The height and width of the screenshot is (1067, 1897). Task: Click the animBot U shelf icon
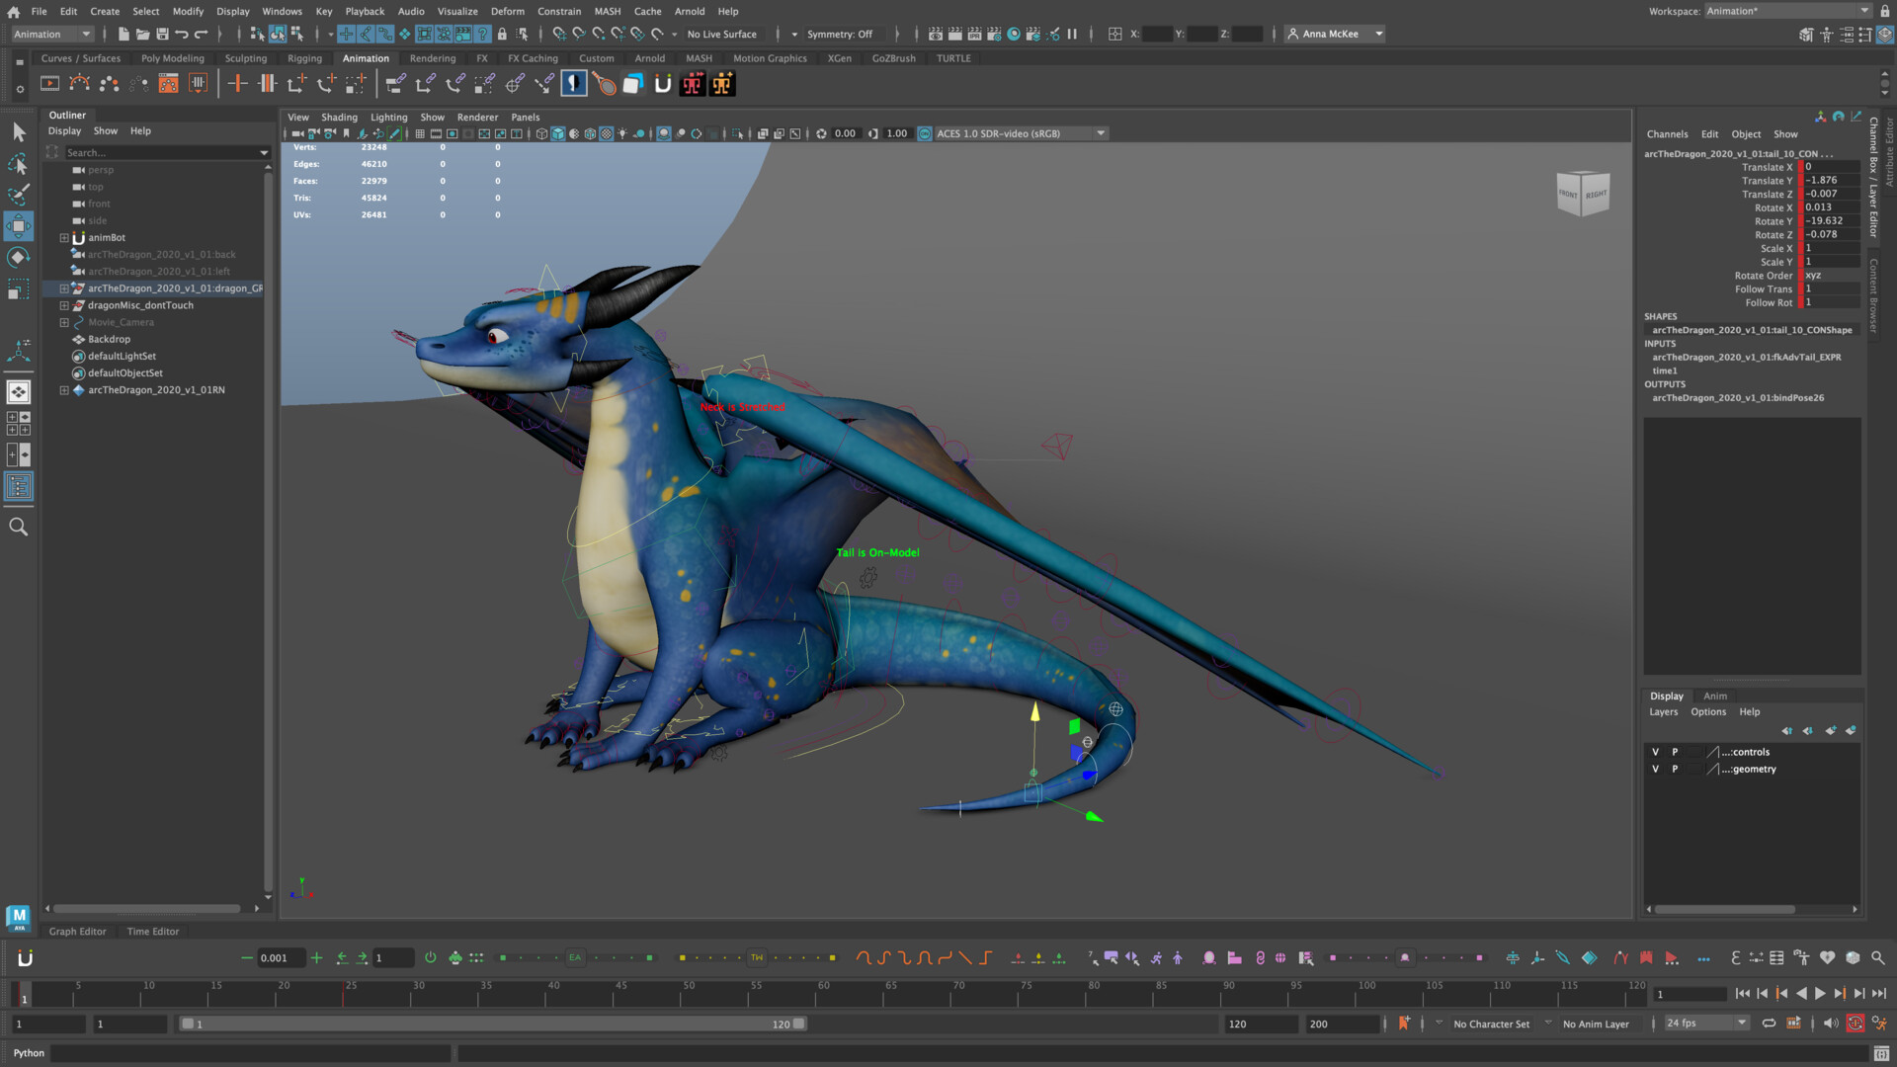pyautogui.click(x=662, y=85)
